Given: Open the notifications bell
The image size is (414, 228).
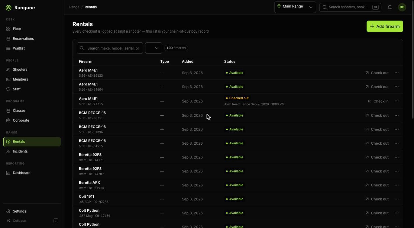Looking at the screenshot, I should click(390, 7).
